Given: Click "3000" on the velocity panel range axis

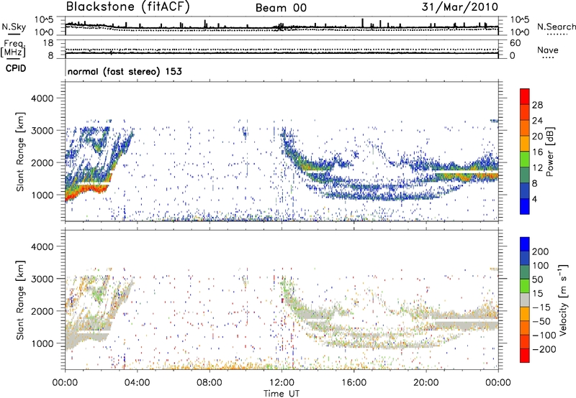Looking at the screenshot, I should 42,279.
